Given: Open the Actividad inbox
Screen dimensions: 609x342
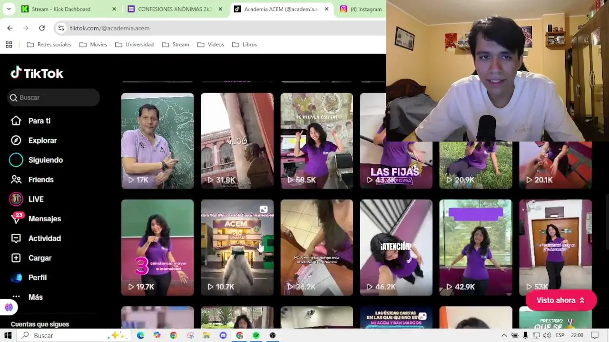Looking at the screenshot, I should click(x=36, y=238).
